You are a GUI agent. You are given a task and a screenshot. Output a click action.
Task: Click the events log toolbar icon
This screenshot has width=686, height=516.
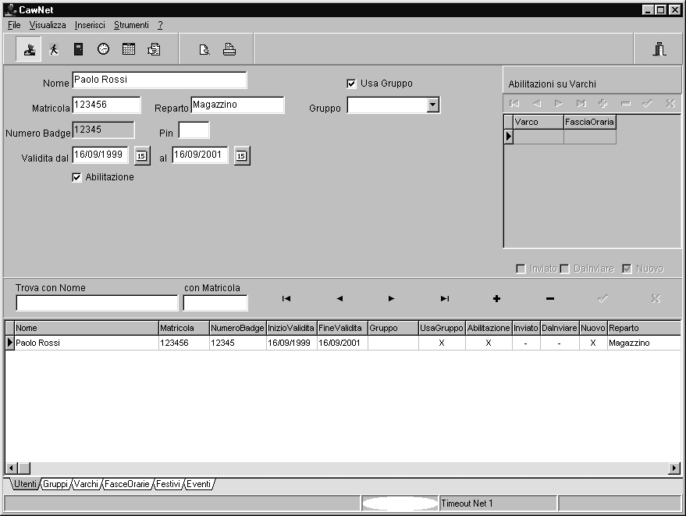coord(154,49)
